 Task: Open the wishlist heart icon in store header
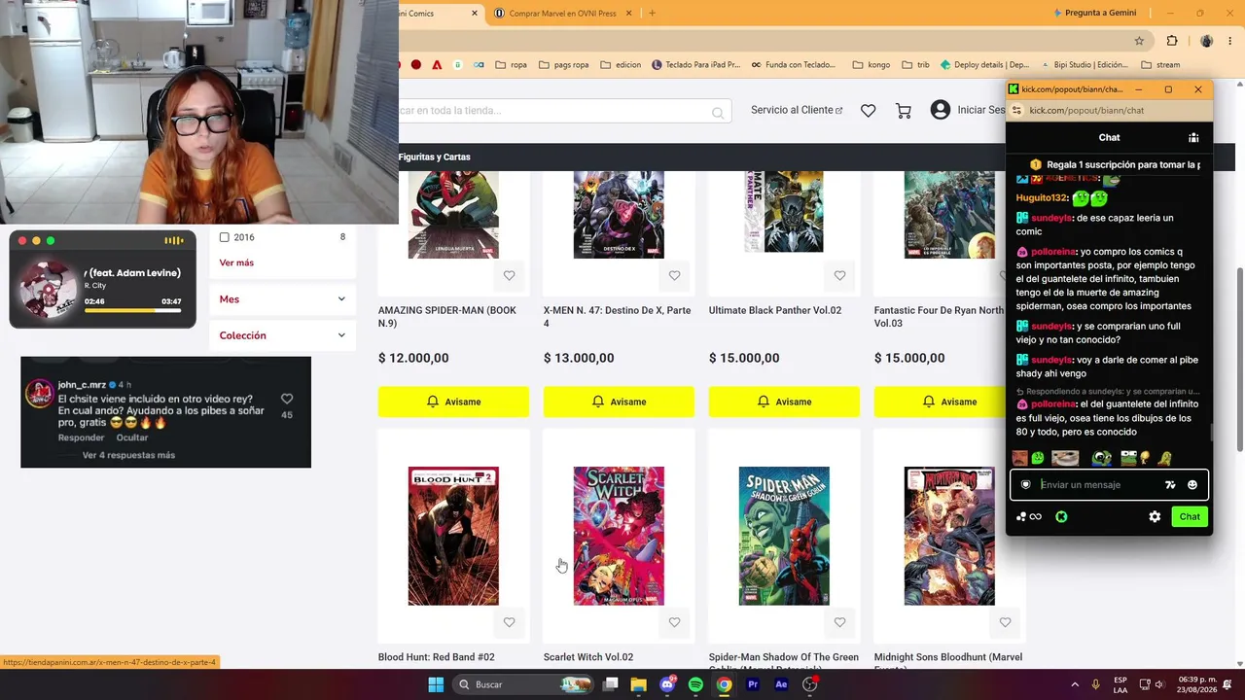coord(869,111)
